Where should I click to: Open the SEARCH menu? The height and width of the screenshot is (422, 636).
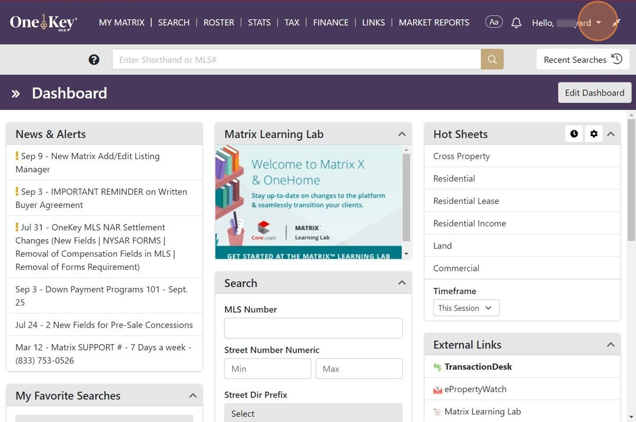point(174,23)
